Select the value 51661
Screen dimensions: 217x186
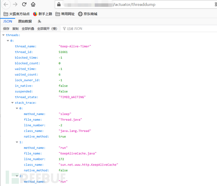[x=63, y=52]
